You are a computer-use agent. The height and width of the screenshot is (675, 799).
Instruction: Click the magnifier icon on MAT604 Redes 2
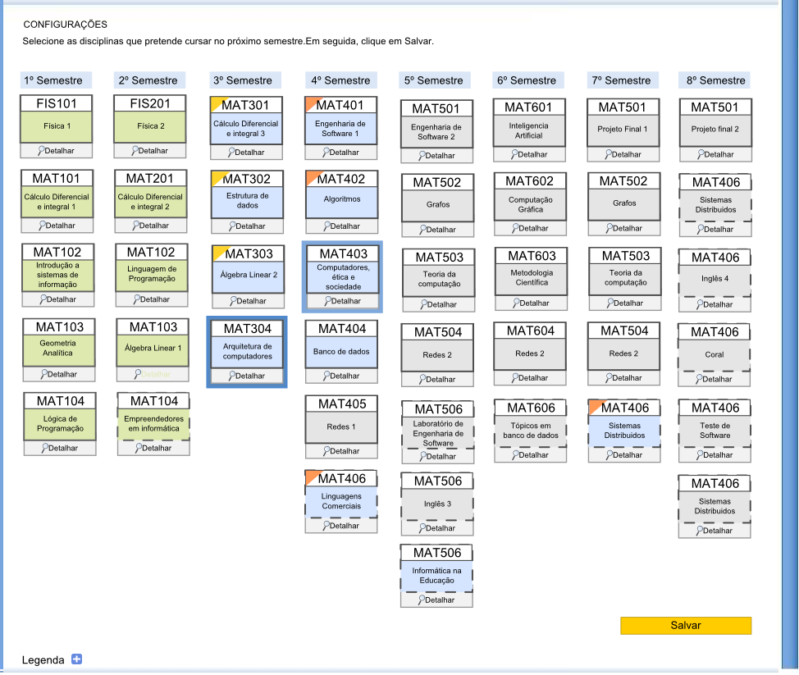click(517, 379)
